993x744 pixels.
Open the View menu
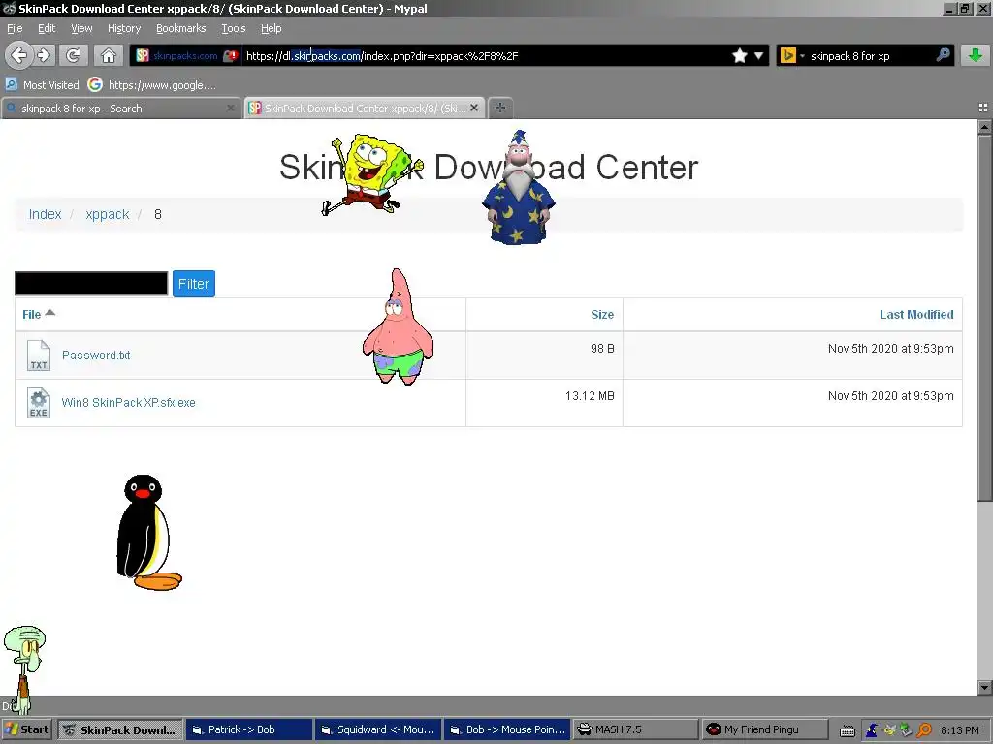click(81, 28)
